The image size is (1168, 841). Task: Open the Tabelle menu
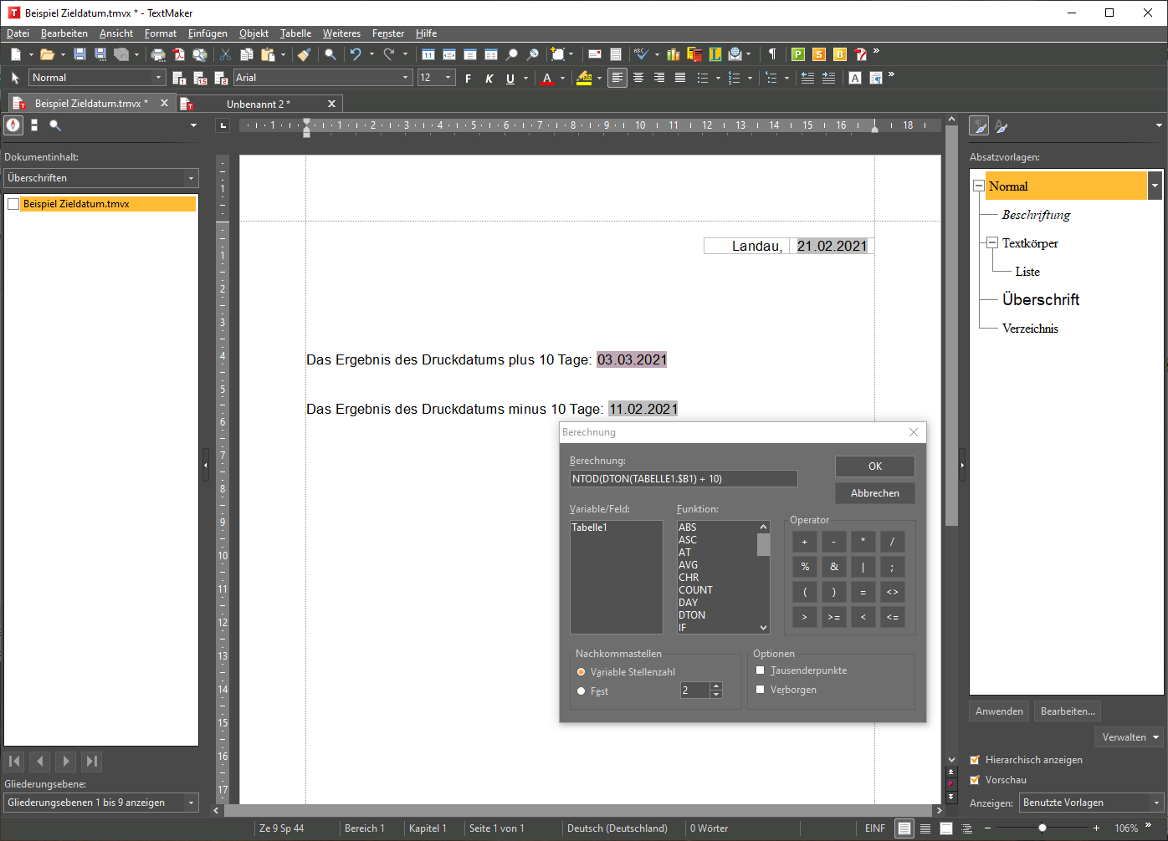tap(295, 33)
